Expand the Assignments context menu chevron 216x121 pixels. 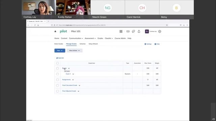[73, 80]
